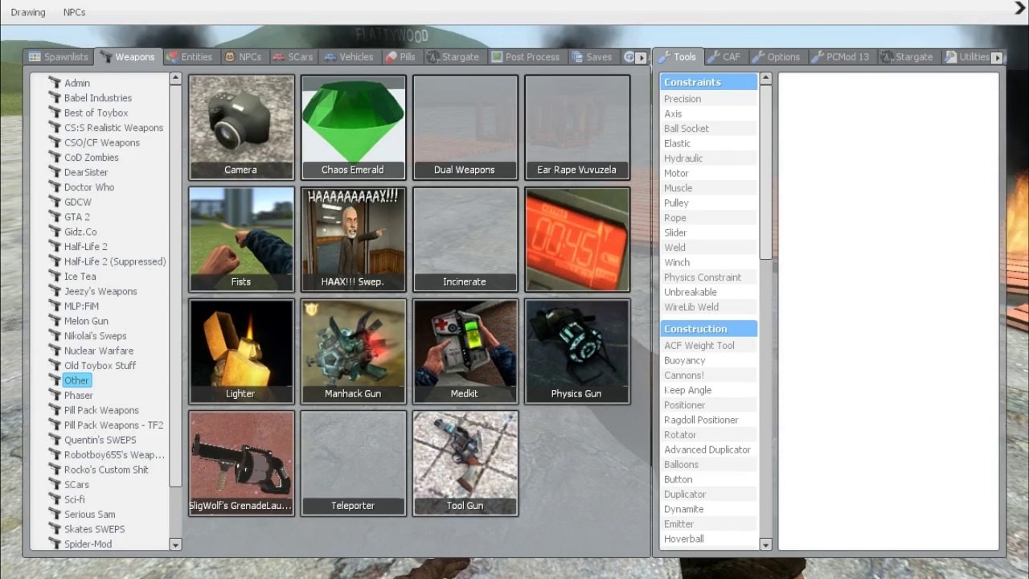Select the Physics Gun icon

point(576,351)
